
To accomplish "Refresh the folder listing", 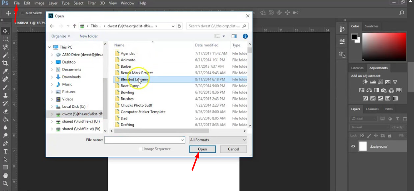I will tap(180, 26).
